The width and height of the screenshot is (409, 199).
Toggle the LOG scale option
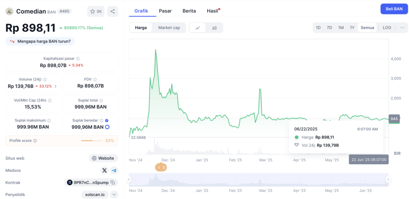click(x=387, y=28)
